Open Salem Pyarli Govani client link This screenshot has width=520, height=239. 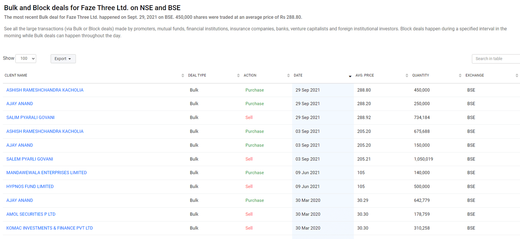coord(30,159)
